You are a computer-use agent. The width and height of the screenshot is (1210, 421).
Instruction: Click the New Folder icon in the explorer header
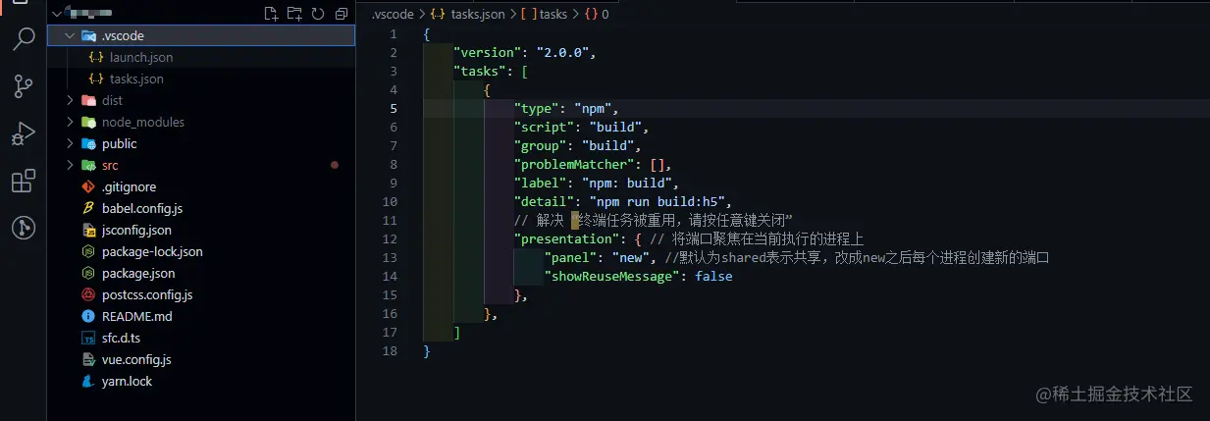coord(295,14)
